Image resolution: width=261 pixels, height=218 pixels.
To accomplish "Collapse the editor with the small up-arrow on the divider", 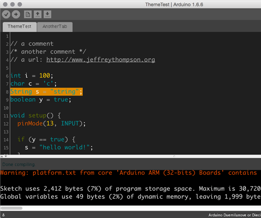I will (2, 156).
